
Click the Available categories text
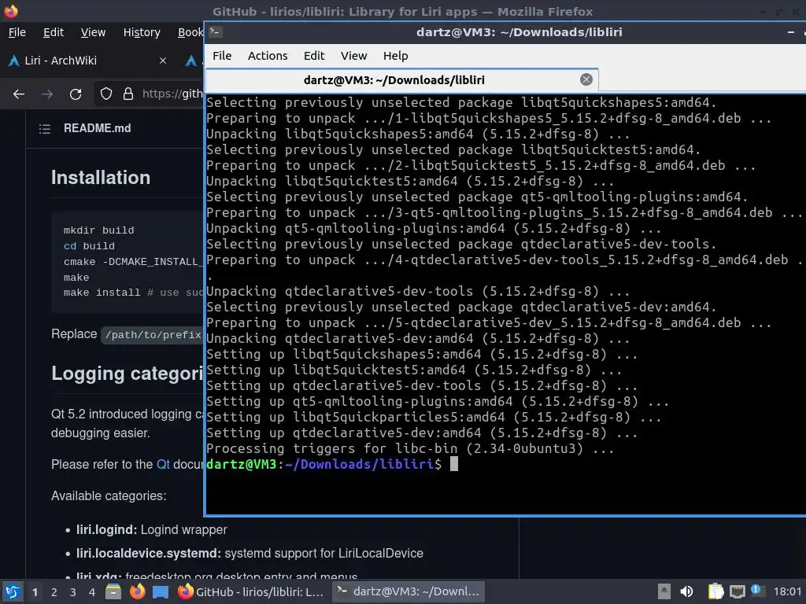[x=109, y=495]
